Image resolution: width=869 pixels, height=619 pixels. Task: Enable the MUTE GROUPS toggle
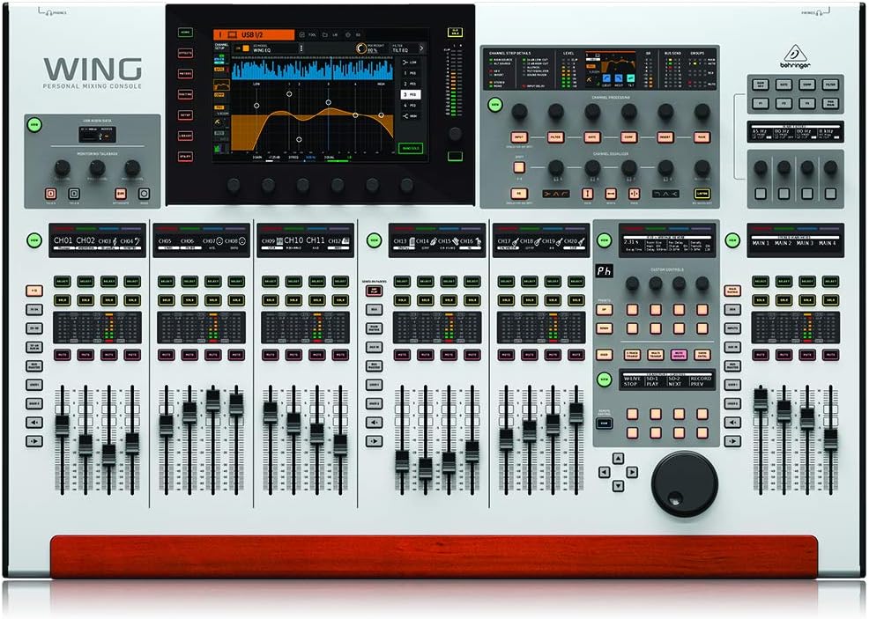[x=679, y=354]
